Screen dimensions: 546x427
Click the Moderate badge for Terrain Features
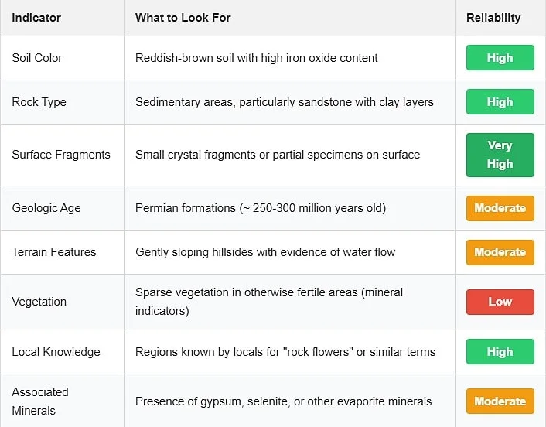click(x=500, y=252)
